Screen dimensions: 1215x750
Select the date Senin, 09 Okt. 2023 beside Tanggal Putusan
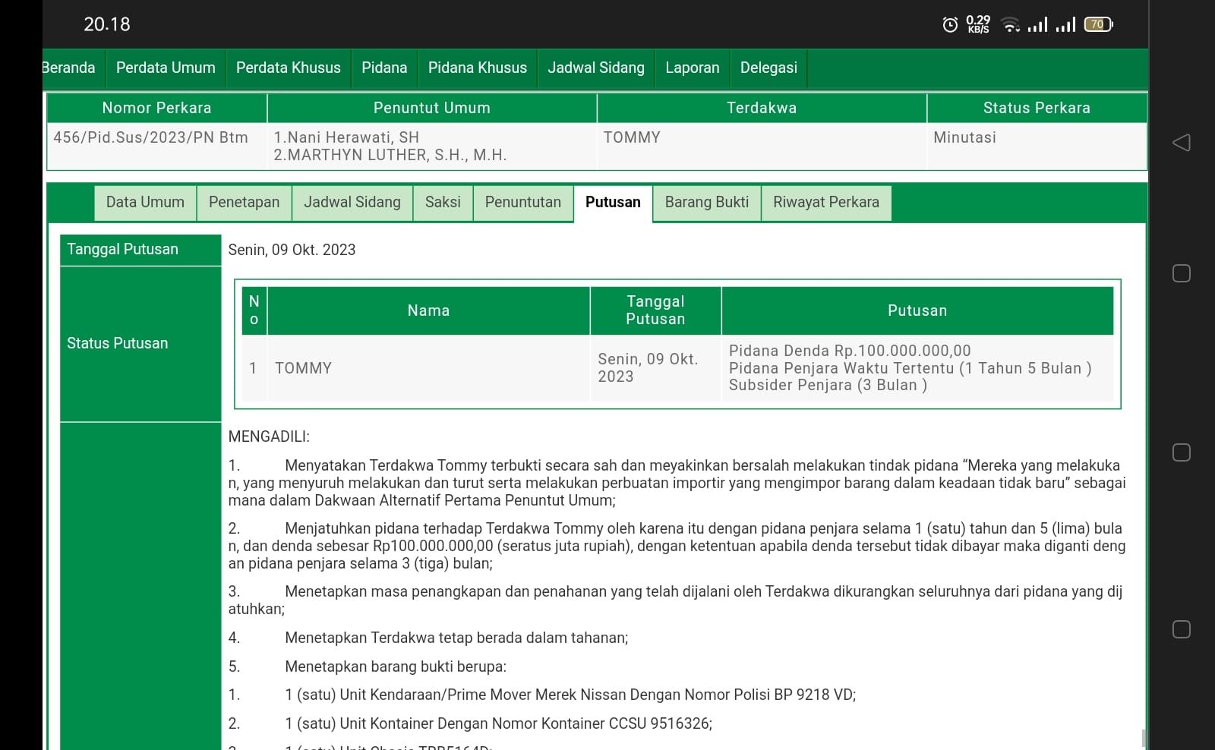(x=292, y=250)
